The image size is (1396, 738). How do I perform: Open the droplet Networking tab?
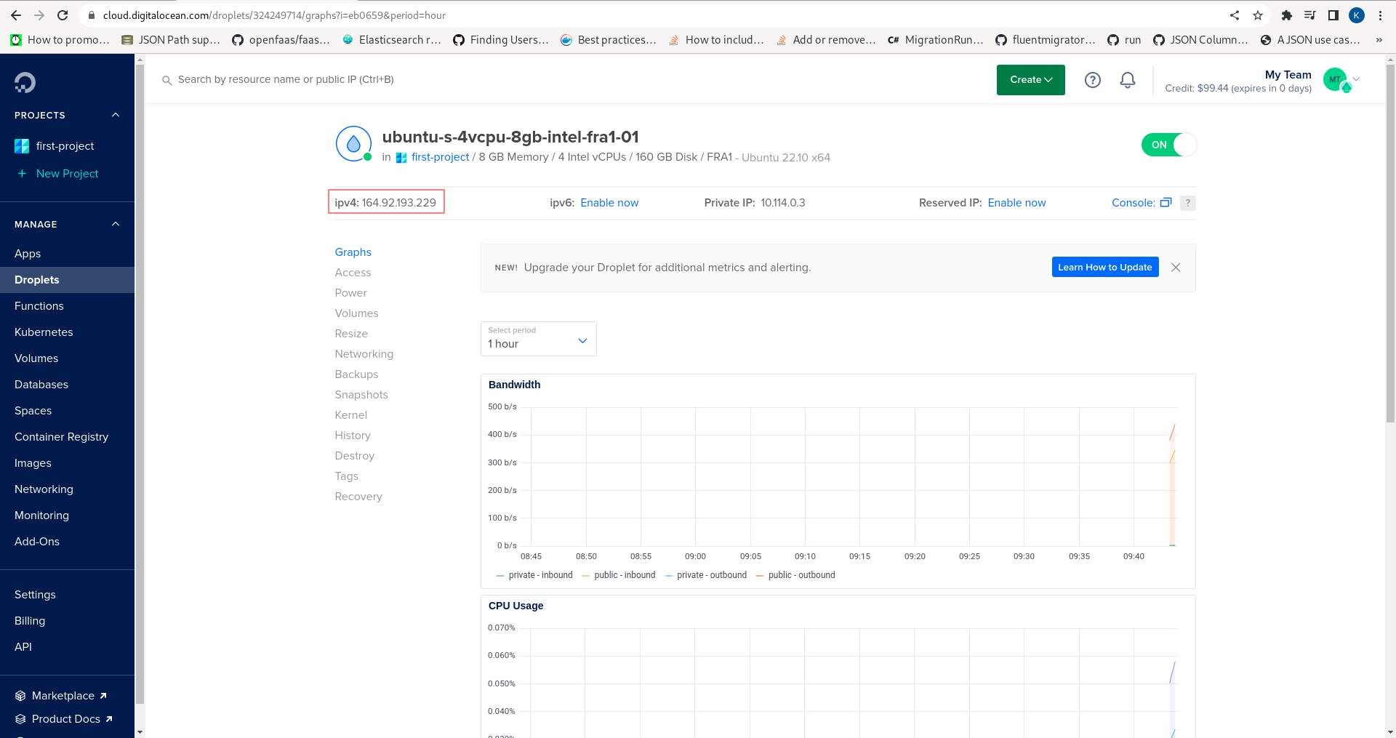(364, 354)
